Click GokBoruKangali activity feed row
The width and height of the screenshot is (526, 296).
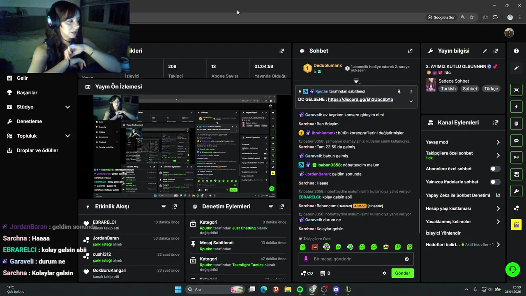131,273
